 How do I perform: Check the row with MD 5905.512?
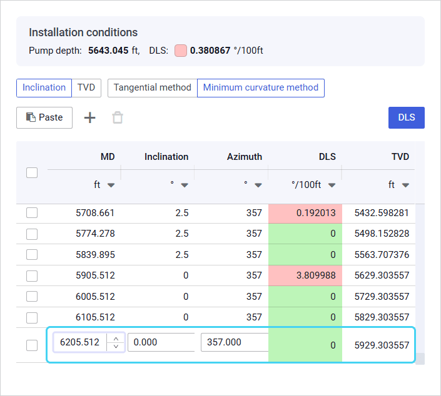coord(32,275)
